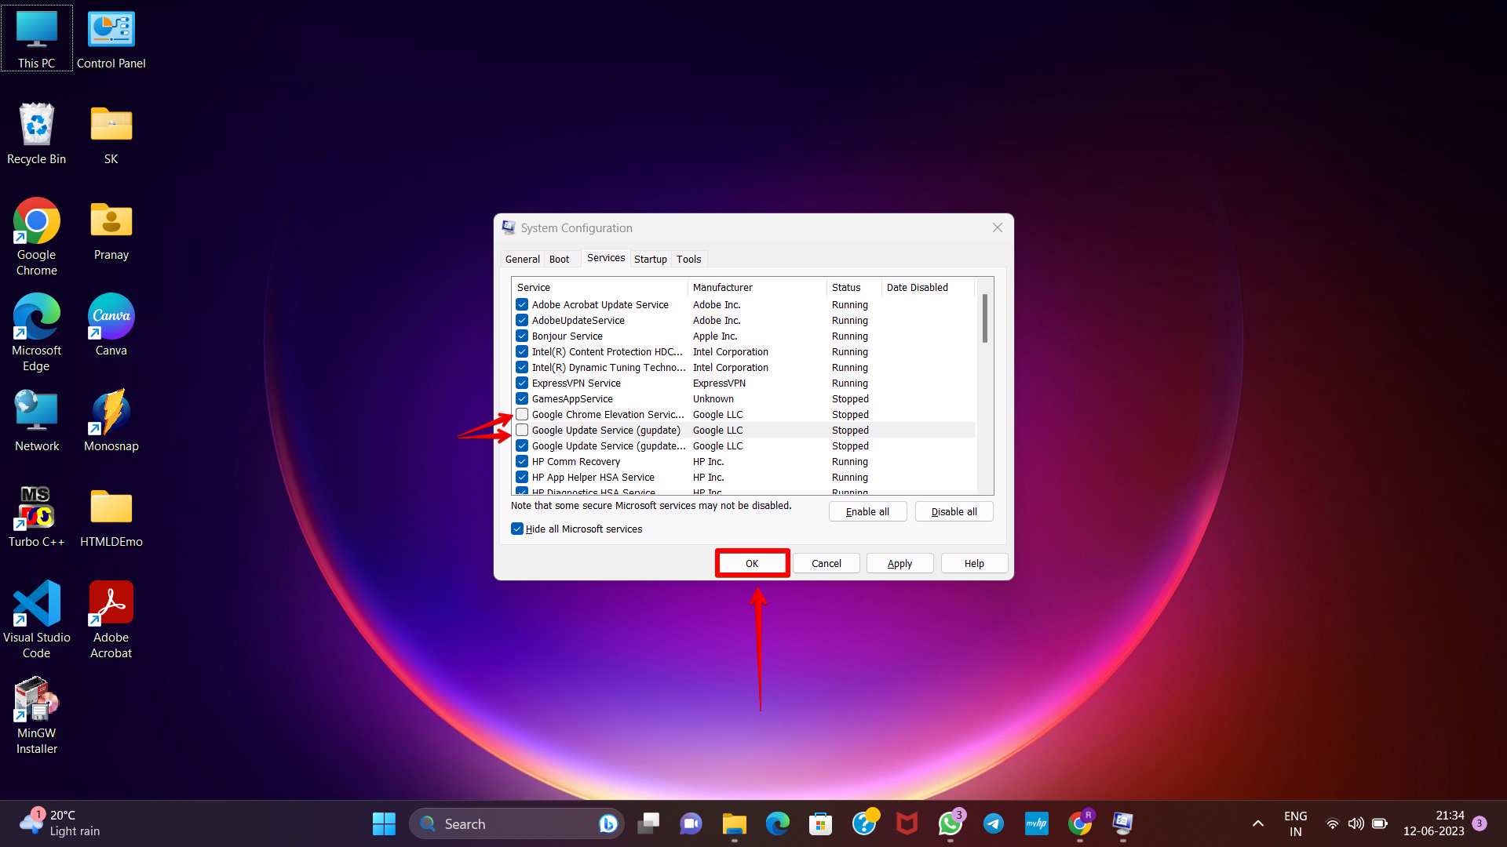Open Task View on taskbar

coord(648,823)
